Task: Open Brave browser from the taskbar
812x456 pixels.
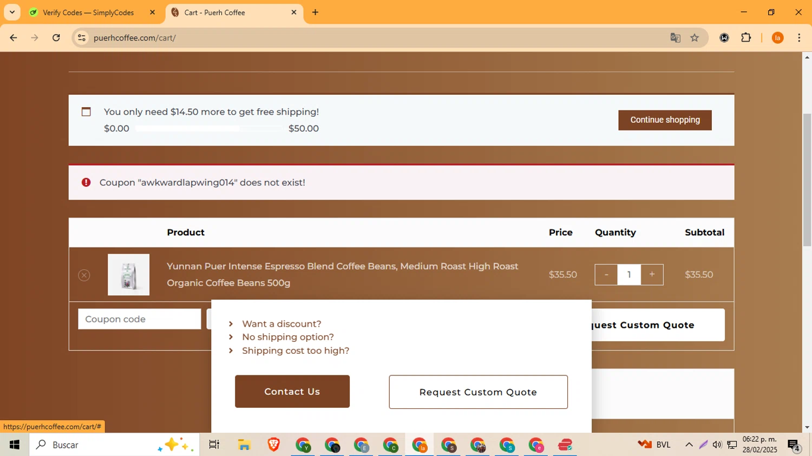Action: point(273,445)
